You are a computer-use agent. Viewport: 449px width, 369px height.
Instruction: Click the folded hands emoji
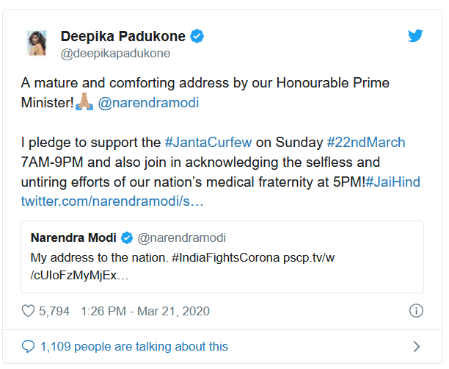(85, 103)
